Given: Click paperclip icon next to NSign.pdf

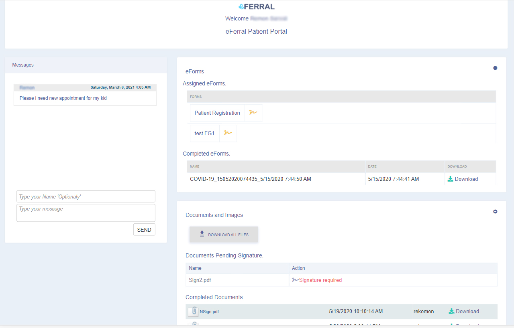Looking at the screenshot, I should (x=194, y=311).
